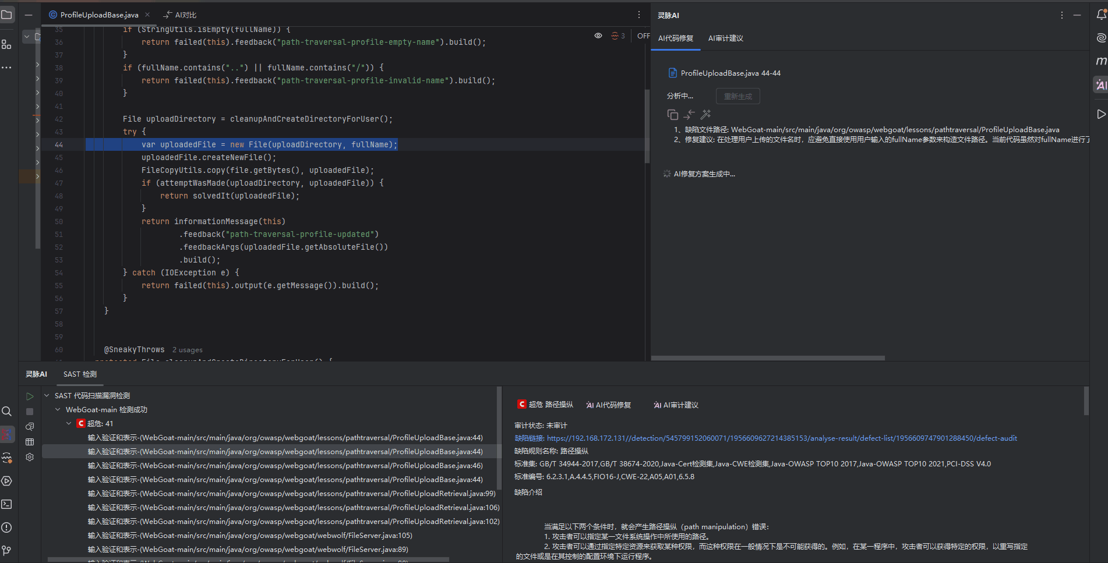
Task: Open the editor tabs options (vertical dots)
Action: (x=639, y=15)
